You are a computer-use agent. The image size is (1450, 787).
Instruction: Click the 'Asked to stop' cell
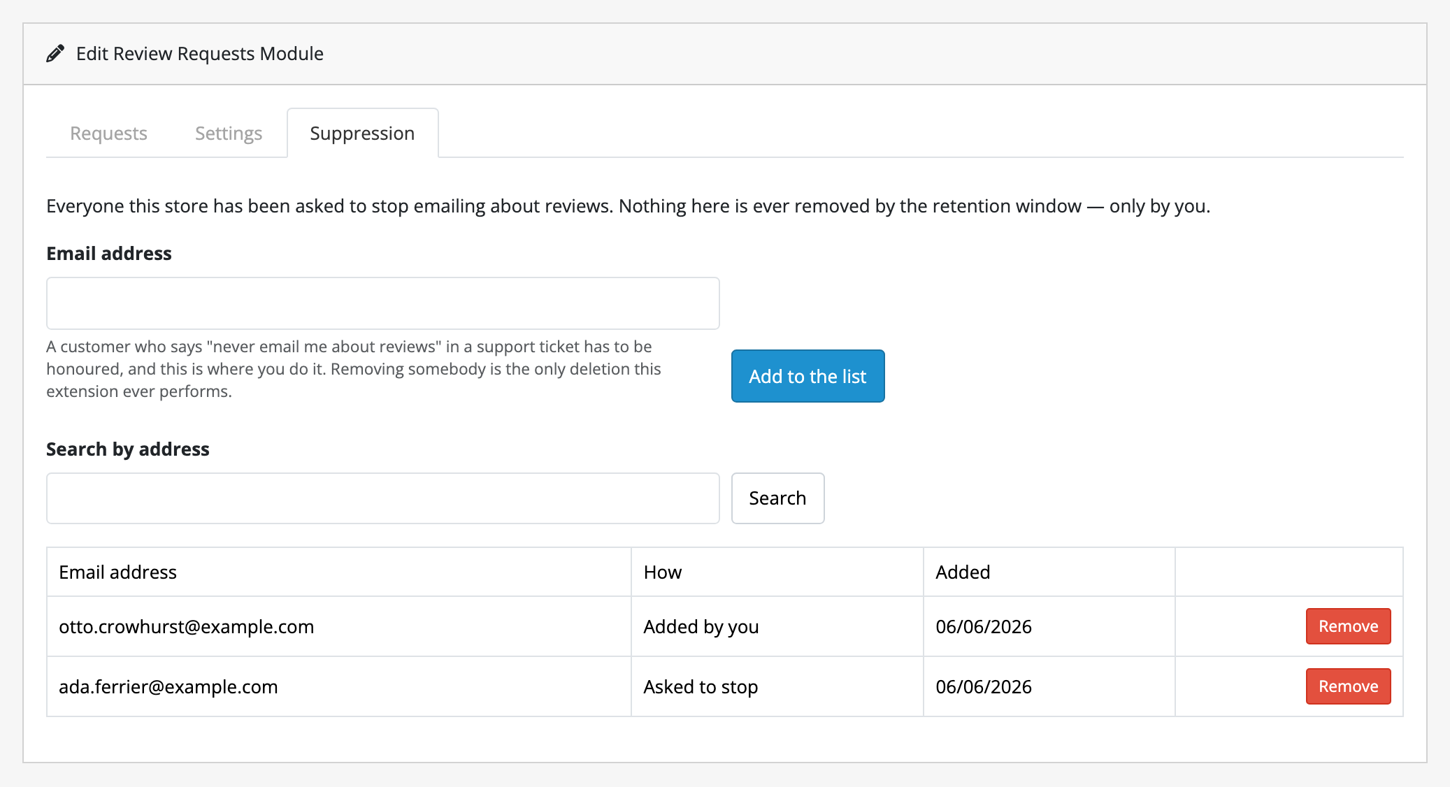(x=777, y=686)
